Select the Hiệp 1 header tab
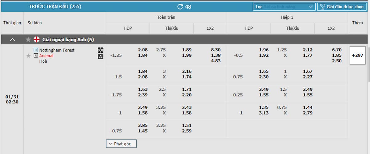The height and width of the screenshot is (154, 370). pyautogui.click(x=287, y=17)
